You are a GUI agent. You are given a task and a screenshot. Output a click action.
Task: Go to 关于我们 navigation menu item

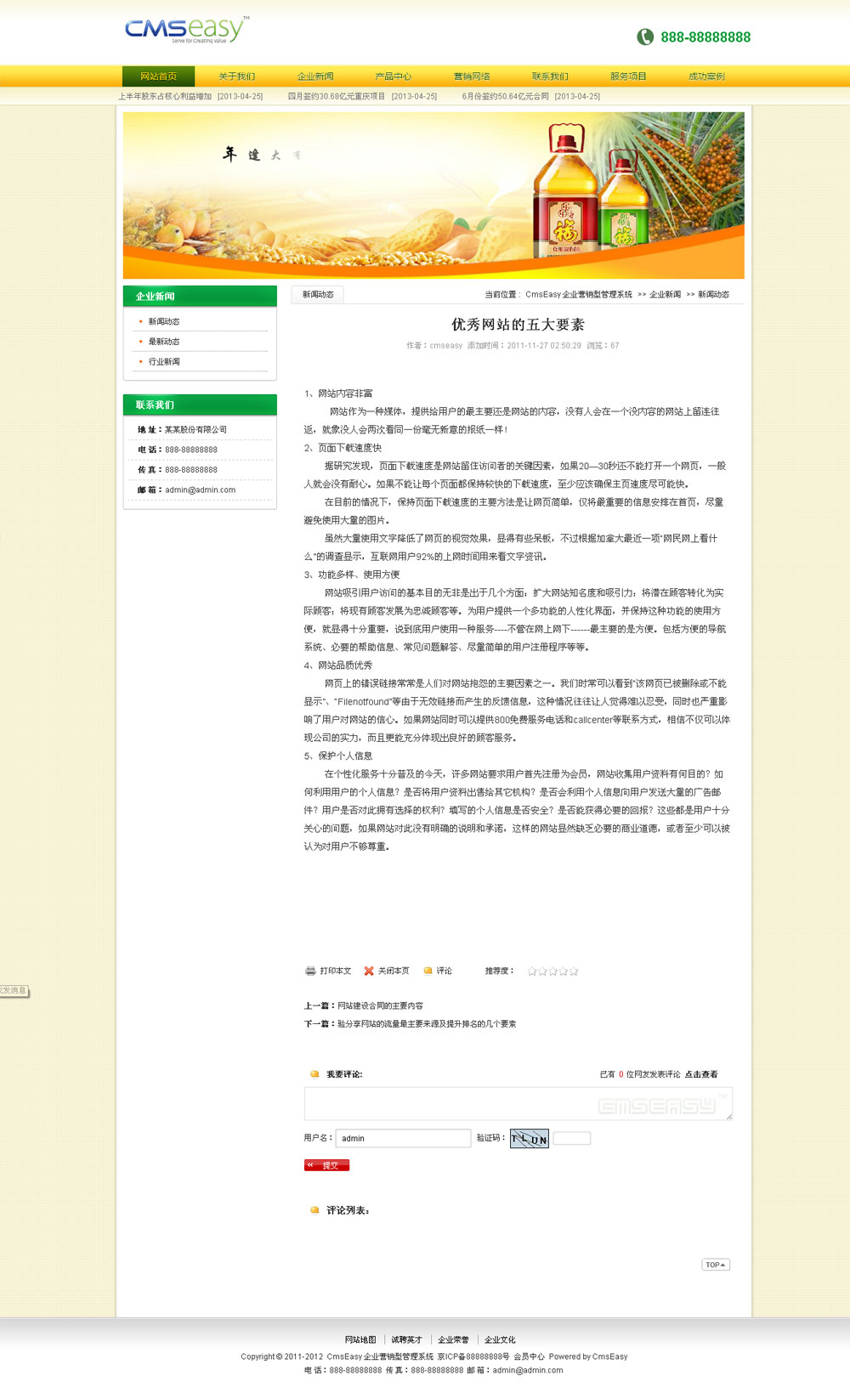pyautogui.click(x=236, y=76)
